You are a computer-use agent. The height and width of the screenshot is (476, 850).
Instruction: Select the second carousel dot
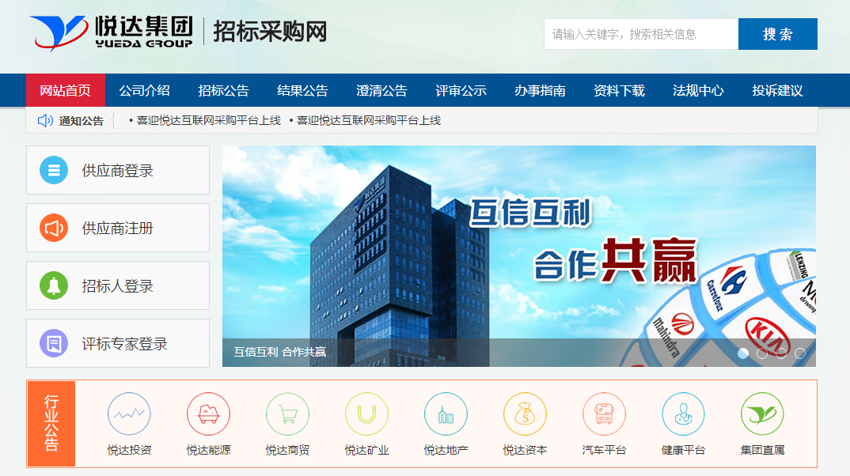point(761,355)
